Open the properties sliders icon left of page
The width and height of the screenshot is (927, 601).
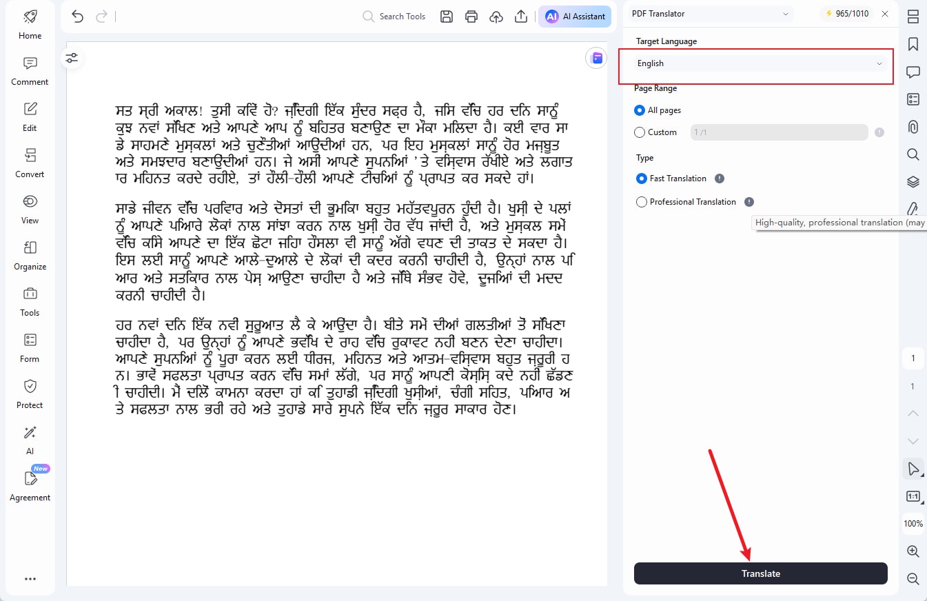72,59
